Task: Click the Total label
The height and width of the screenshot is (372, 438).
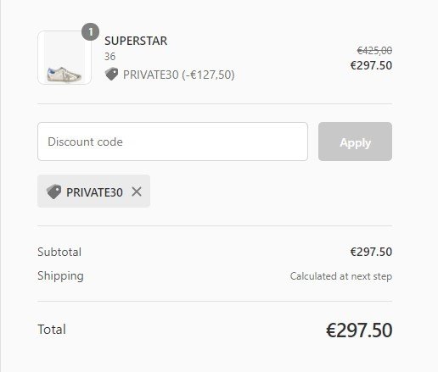Action: coord(52,330)
